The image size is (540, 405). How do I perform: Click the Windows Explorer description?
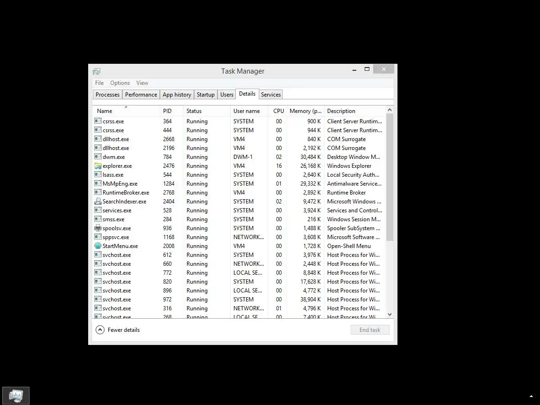349,166
